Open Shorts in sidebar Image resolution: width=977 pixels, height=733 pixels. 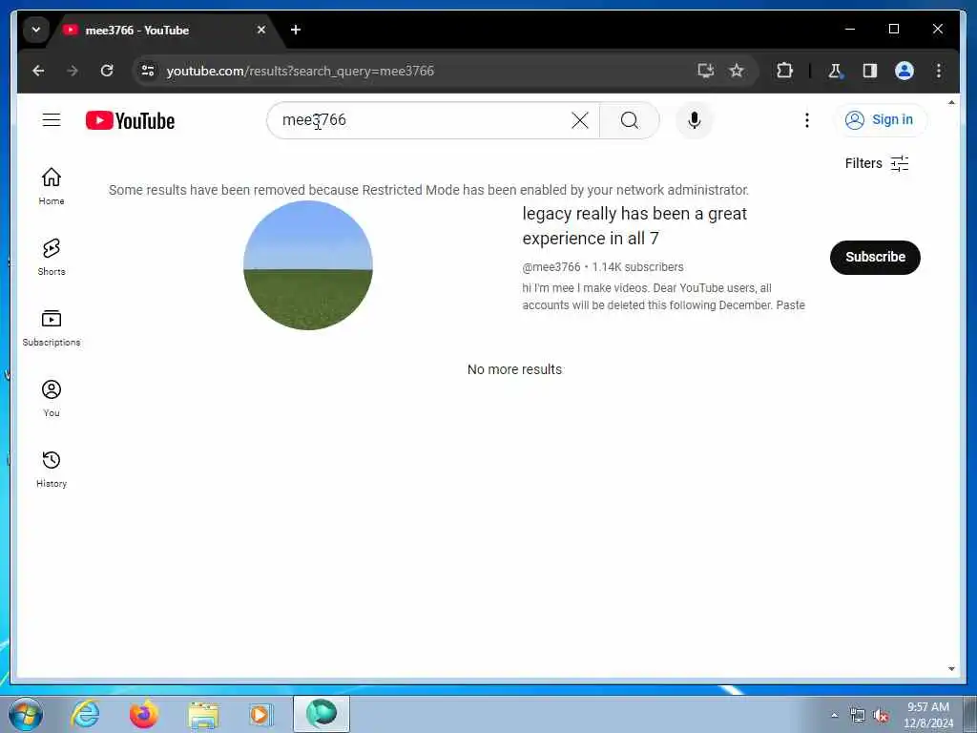click(x=52, y=257)
